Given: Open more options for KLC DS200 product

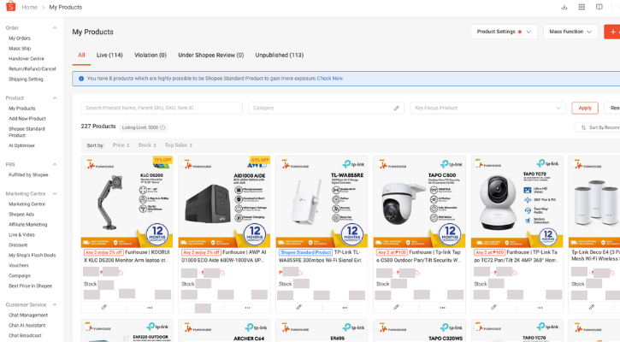Looking at the screenshot, I should pyautogui.click(x=150, y=308).
